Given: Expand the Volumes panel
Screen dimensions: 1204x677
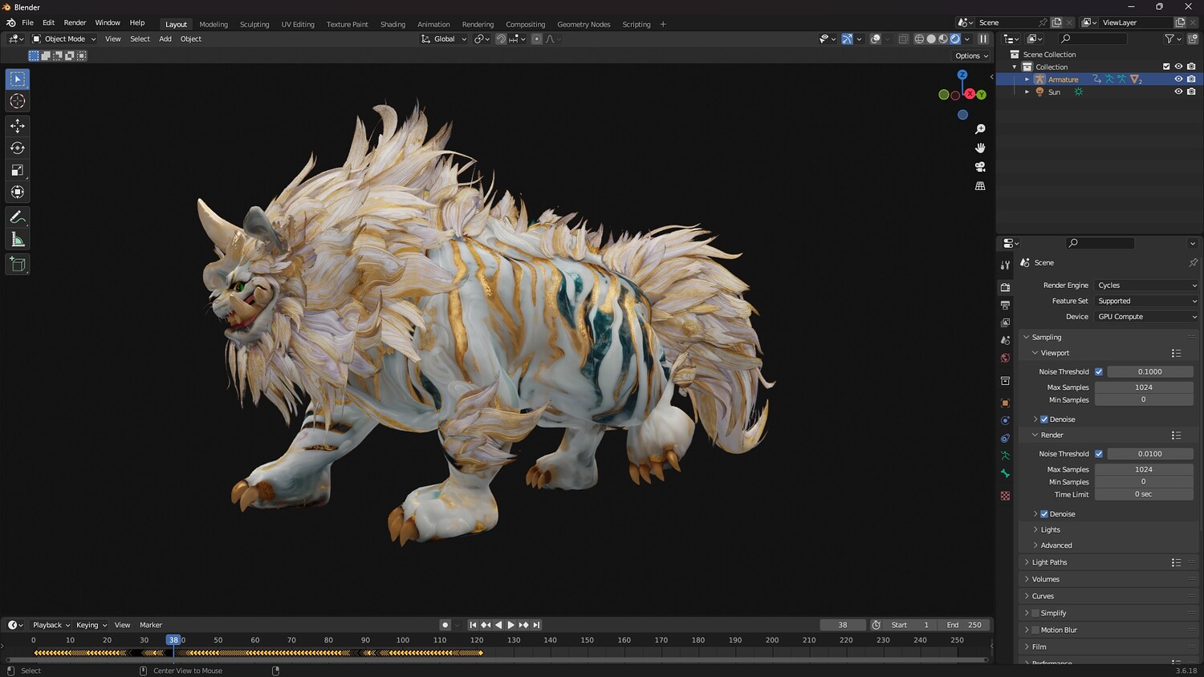Looking at the screenshot, I should pyautogui.click(x=1045, y=579).
